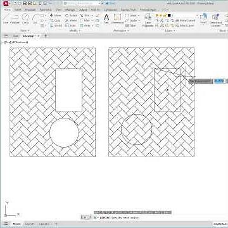Click the Copy tool
This screenshot has width=228, height=228.
click(x=55, y=20)
